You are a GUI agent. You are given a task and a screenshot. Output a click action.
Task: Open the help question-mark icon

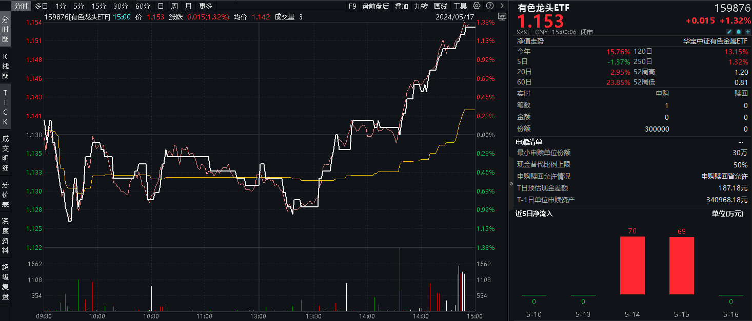(489, 6)
